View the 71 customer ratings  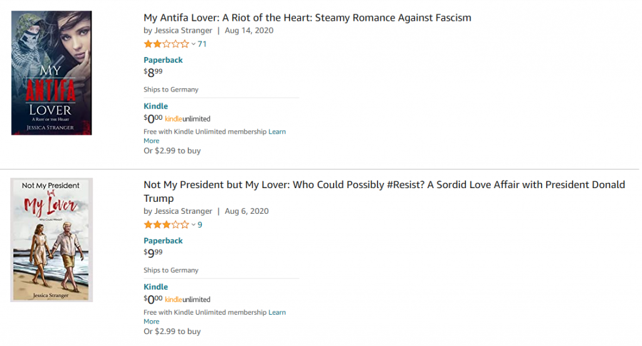coord(202,44)
